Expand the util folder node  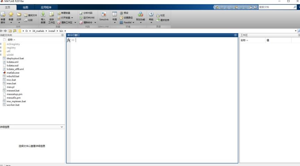pos(1,51)
